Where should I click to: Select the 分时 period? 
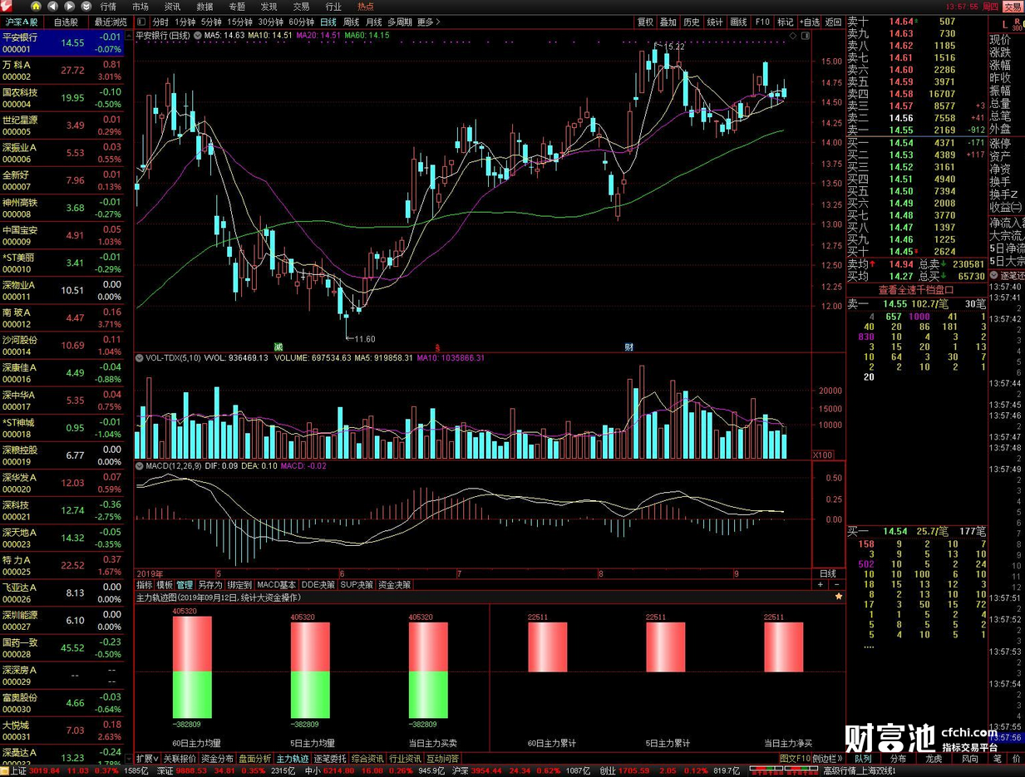pos(160,22)
